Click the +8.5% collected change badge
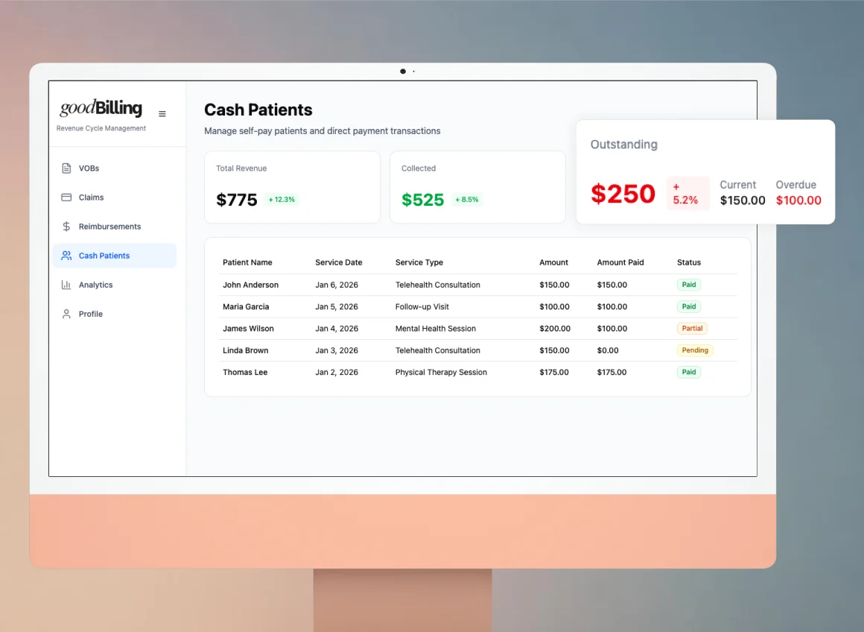864x632 pixels. 467,200
